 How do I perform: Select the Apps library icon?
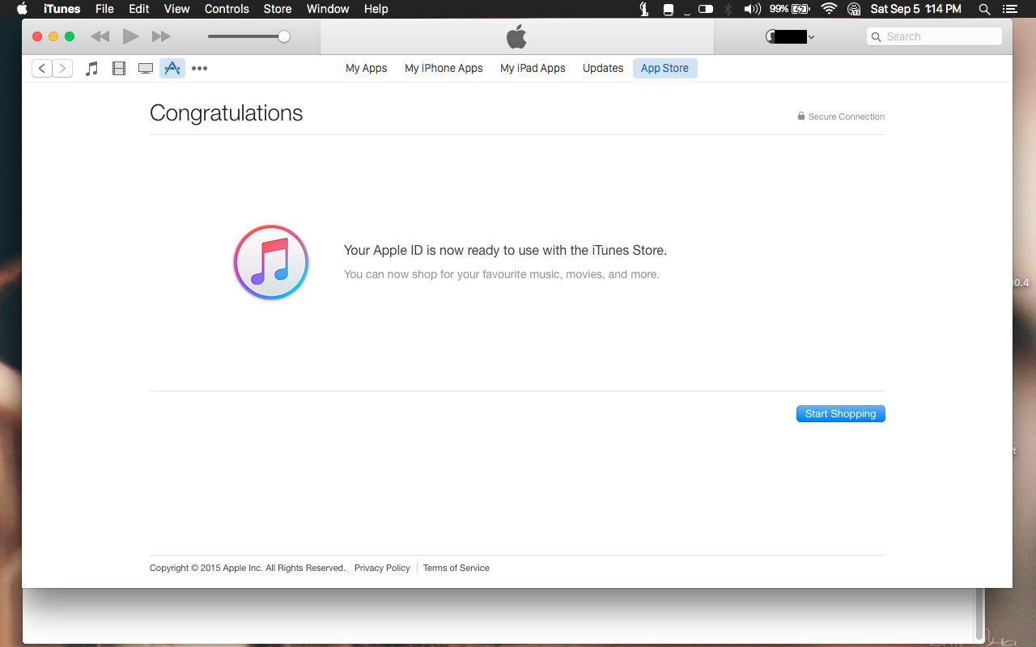[x=172, y=69]
